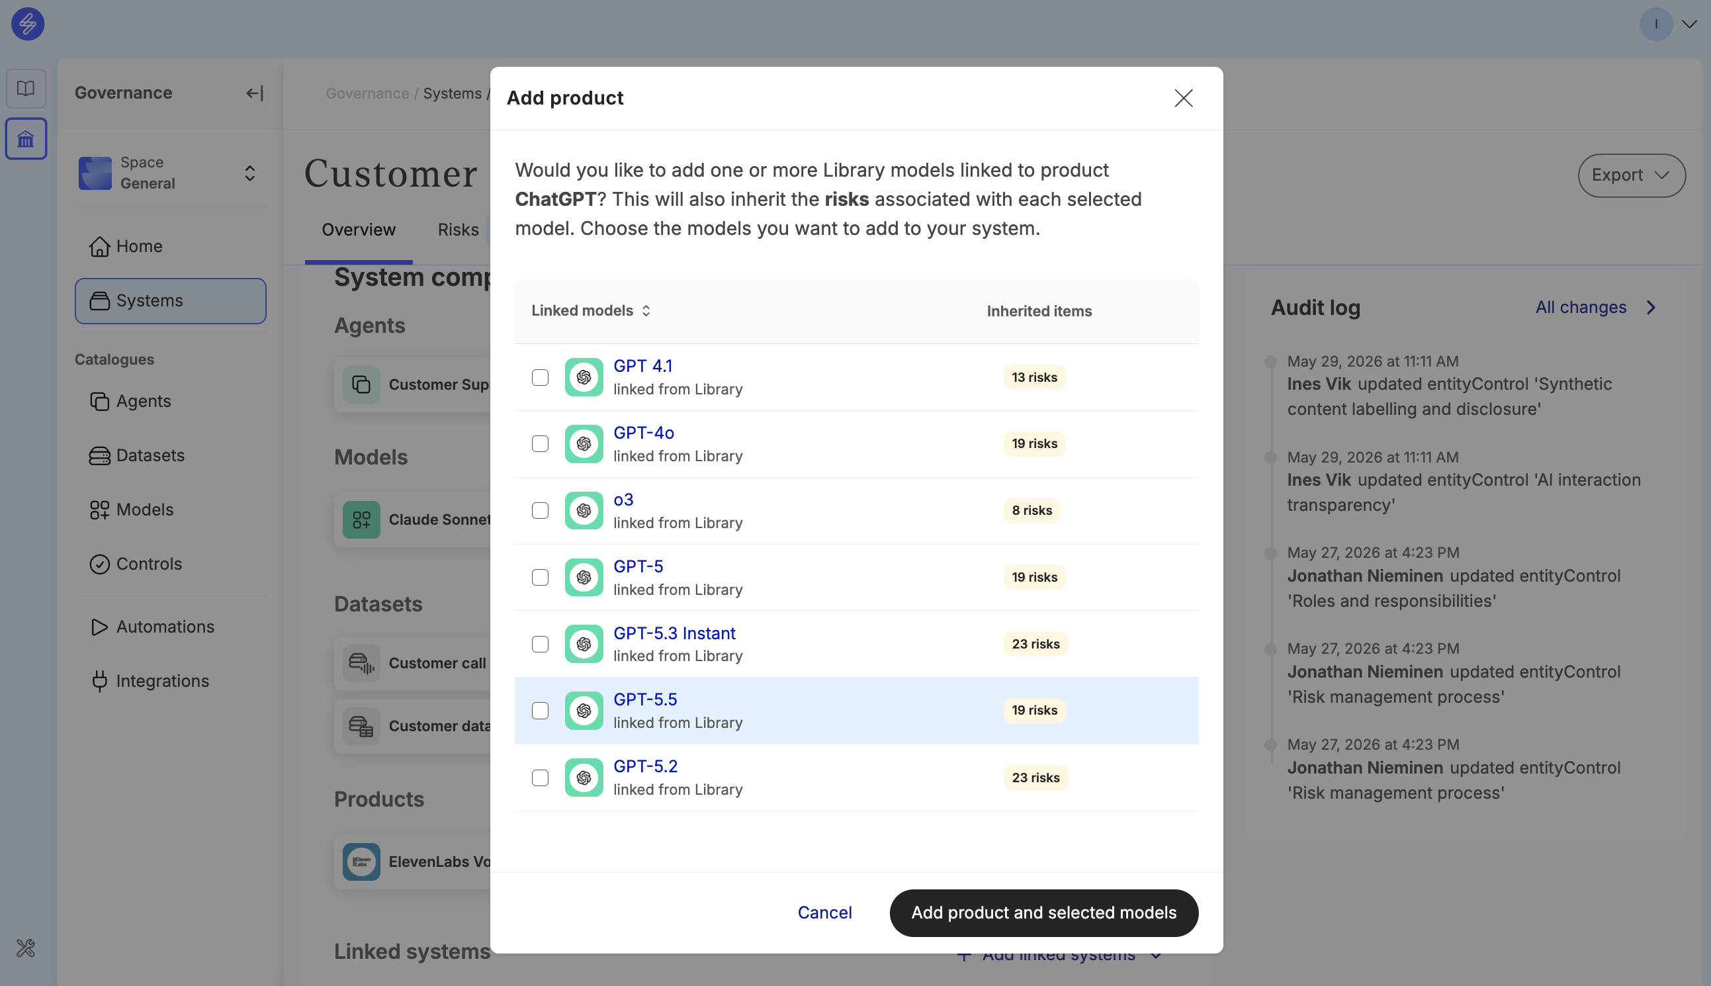This screenshot has height=986, width=1711.
Task: Click the GPT-5 OpenAI logo icon
Action: [584, 577]
